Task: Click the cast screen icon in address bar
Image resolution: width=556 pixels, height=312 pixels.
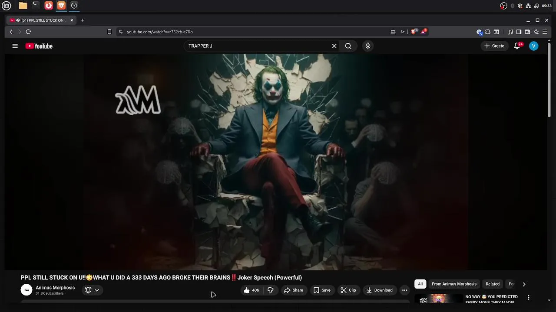Action: click(393, 32)
